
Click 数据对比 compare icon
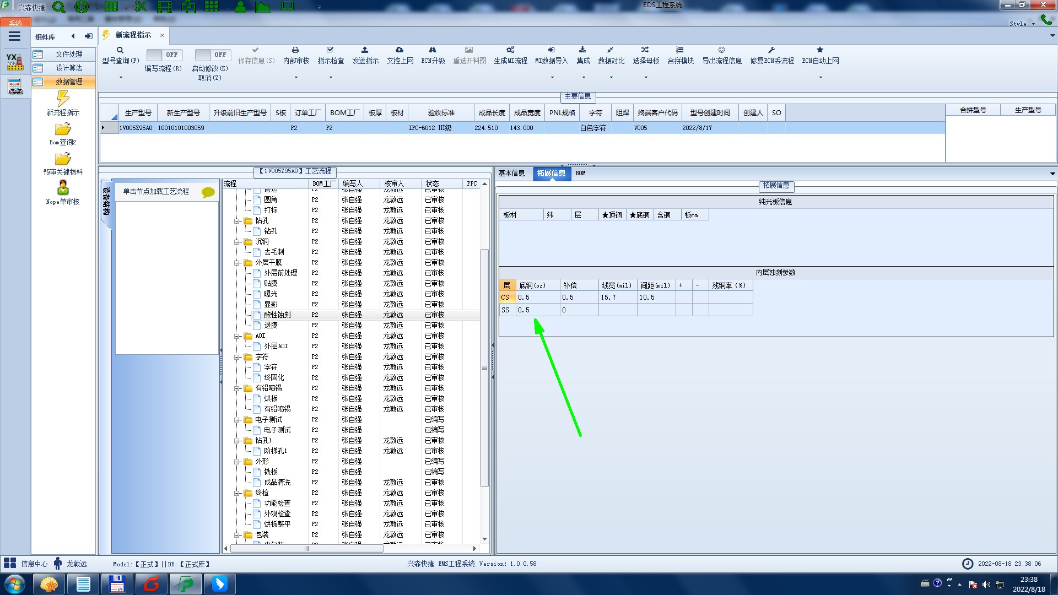(611, 50)
